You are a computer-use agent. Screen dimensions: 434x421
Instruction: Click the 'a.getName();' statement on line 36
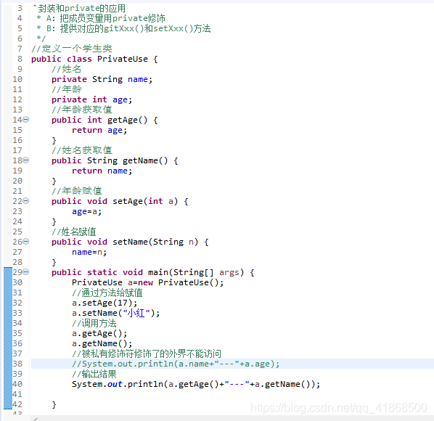(102, 343)
